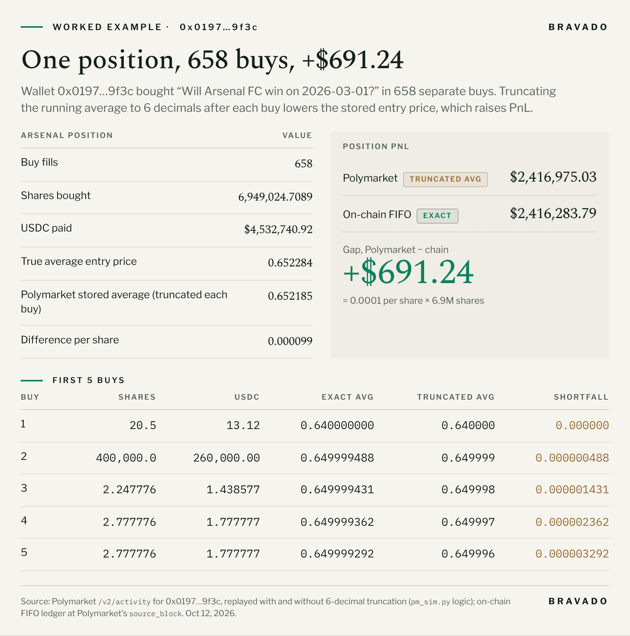Click the headline "One position, 658 buys, +$691.24"
The image size is (630, 636).
tap(212, 60)
